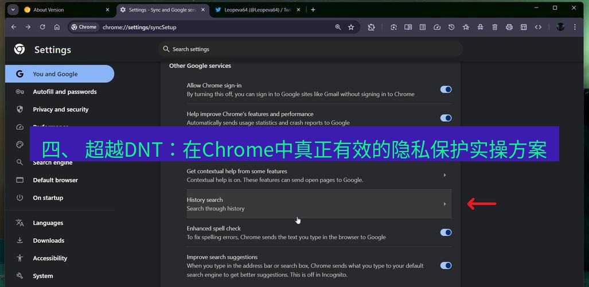589x287 pixels.
Task: Open the tab search dropdown chevron
Action: (x=13, y=10)
